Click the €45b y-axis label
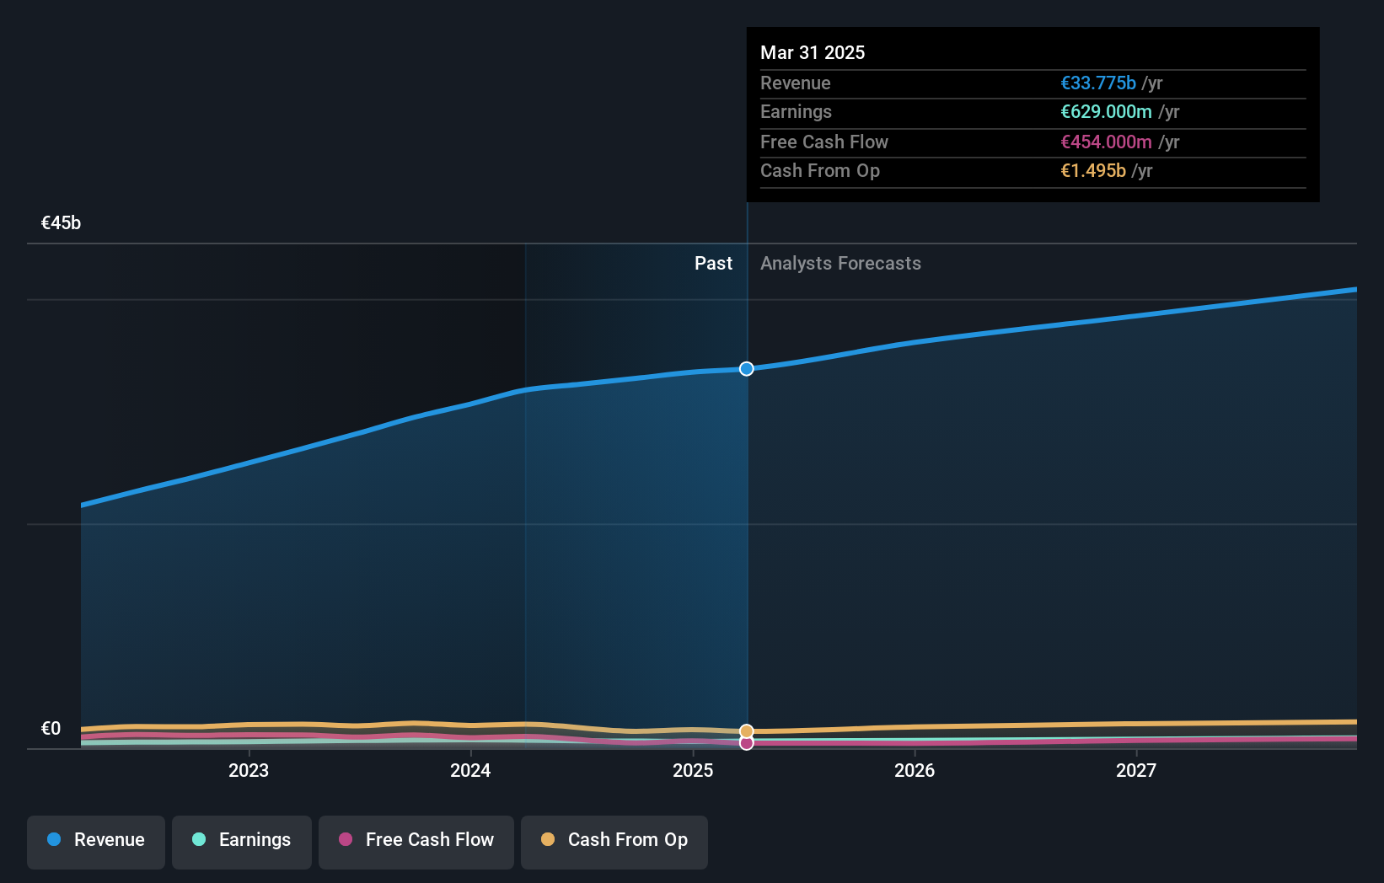The height and width of the screenshot is (883, 1384). (61, 223)
